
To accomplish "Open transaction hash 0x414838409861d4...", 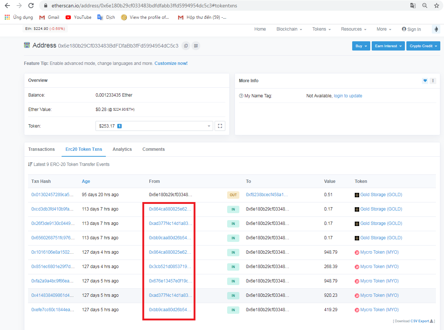I will pyautogui.click(x=52, y=295).
